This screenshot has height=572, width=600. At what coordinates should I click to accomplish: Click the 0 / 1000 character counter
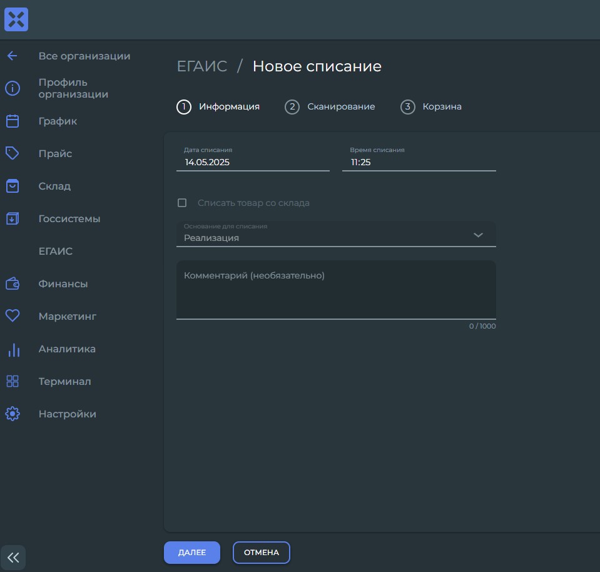pyautogui.click(x=482, y=326)
